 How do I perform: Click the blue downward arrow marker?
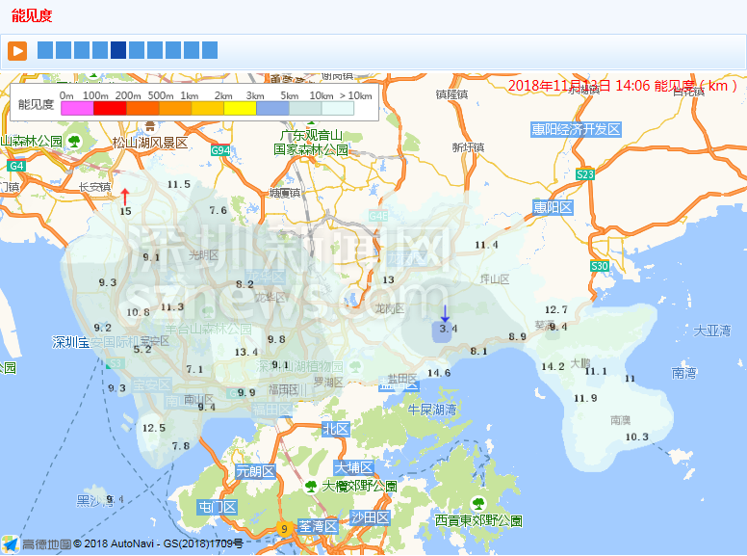(445, 312)
